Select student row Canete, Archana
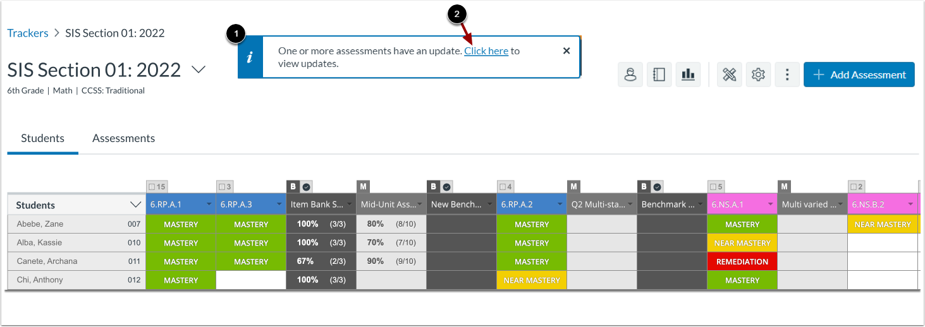The image size is (925, 327). (x=76, y=261)
